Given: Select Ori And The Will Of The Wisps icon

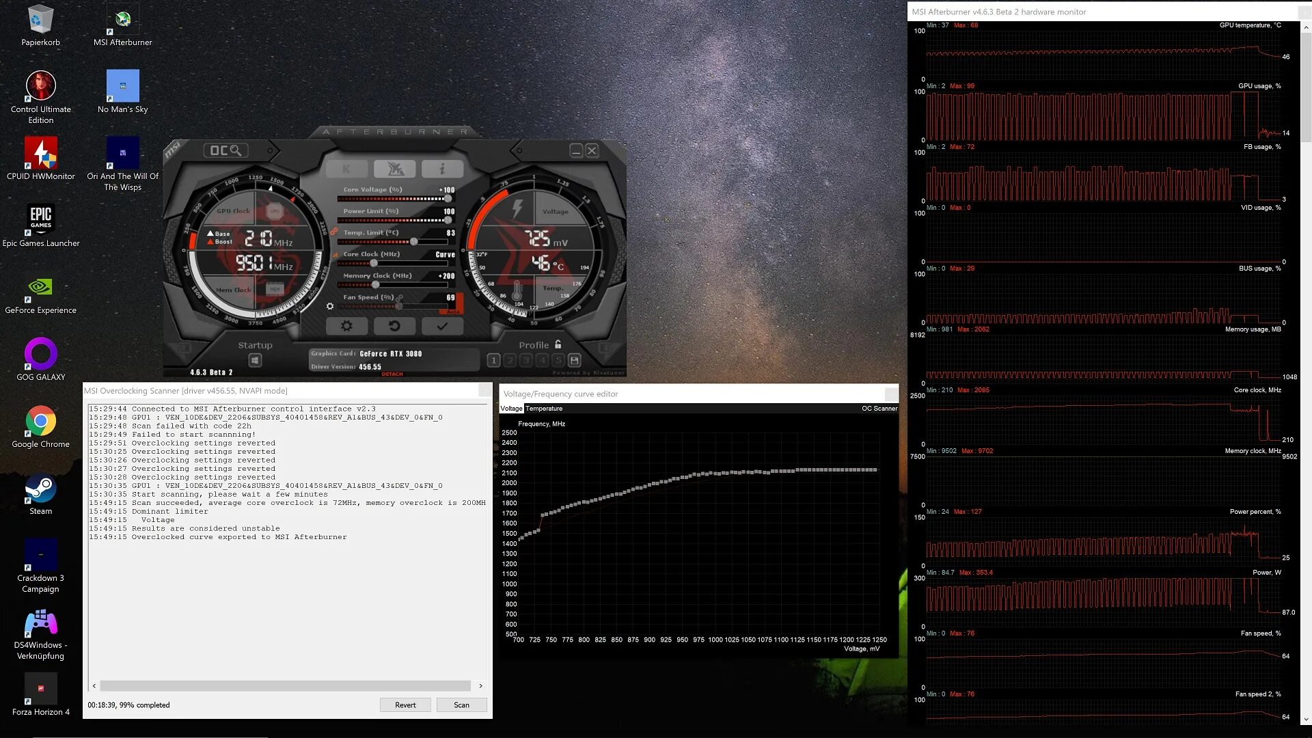Looking at the screenshot, I should [123, 164].
